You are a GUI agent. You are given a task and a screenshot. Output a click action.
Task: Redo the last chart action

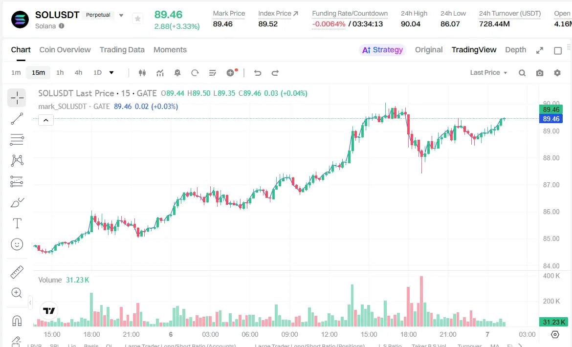(275, 73)
